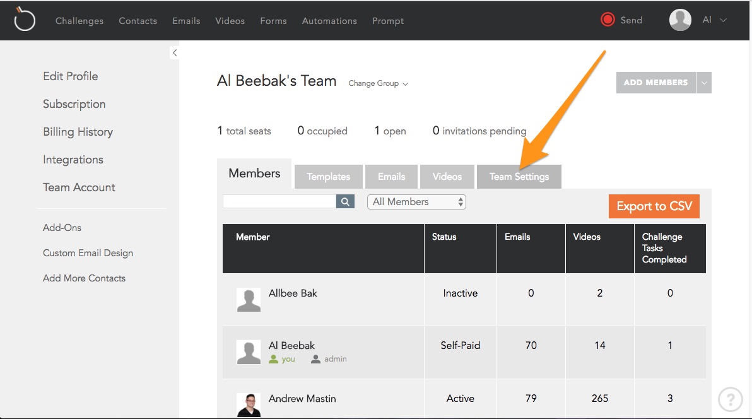Click the red record Send icon

[608, 20]
